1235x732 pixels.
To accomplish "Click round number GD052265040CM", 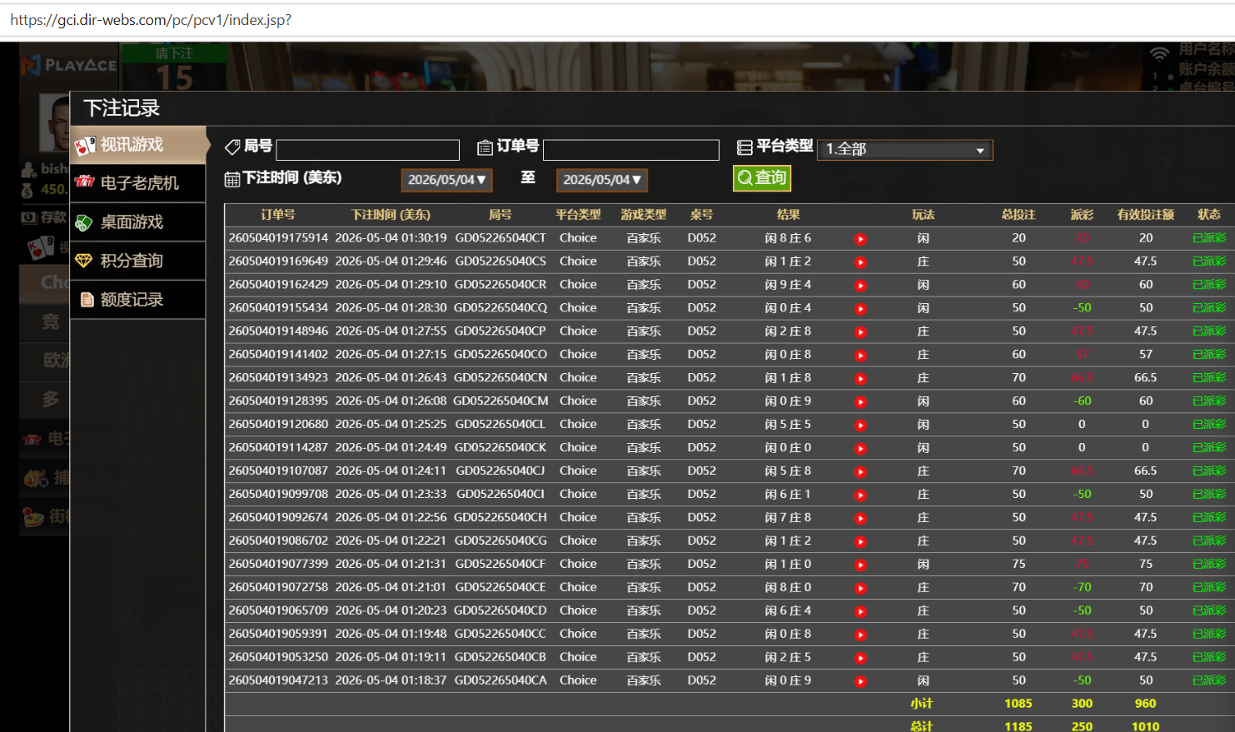I will (x=500, y=401).
